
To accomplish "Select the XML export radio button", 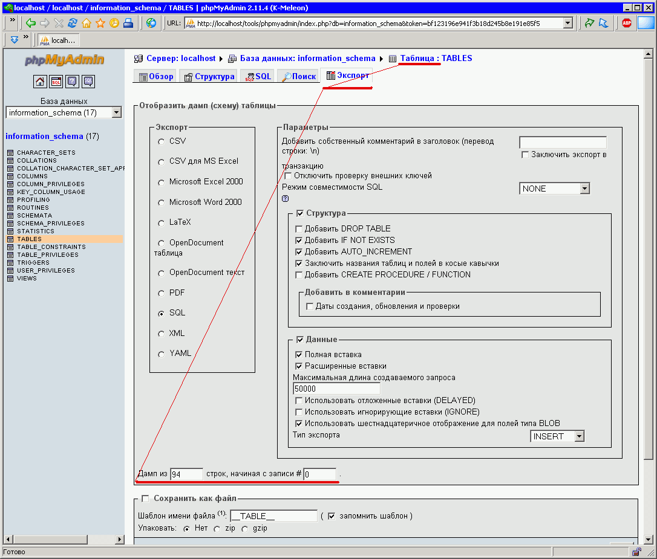I will coord(162,334).
